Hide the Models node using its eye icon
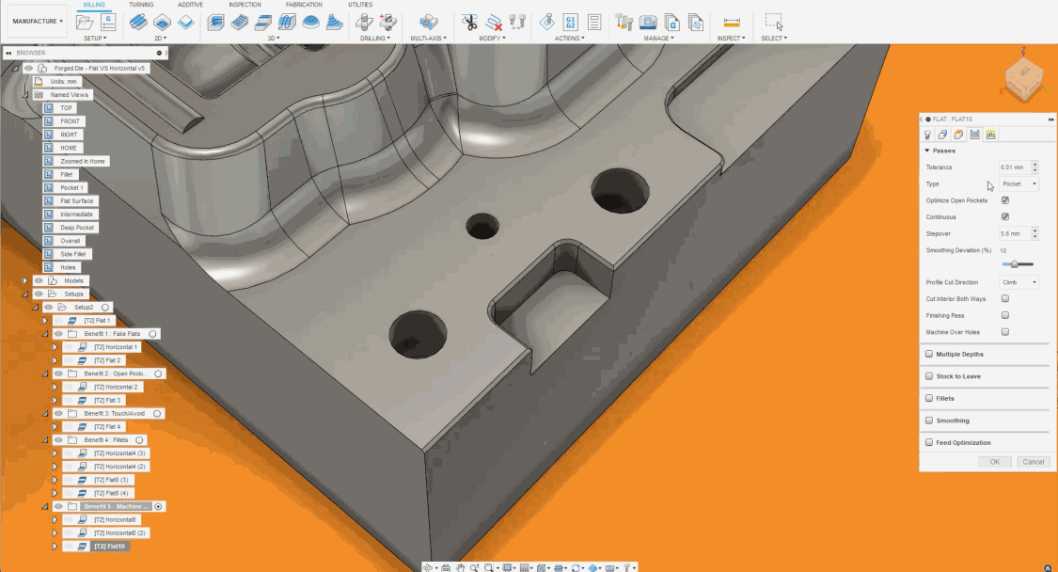The width and height of the screenshot is (1058, 572). click(x=39, y=280)
